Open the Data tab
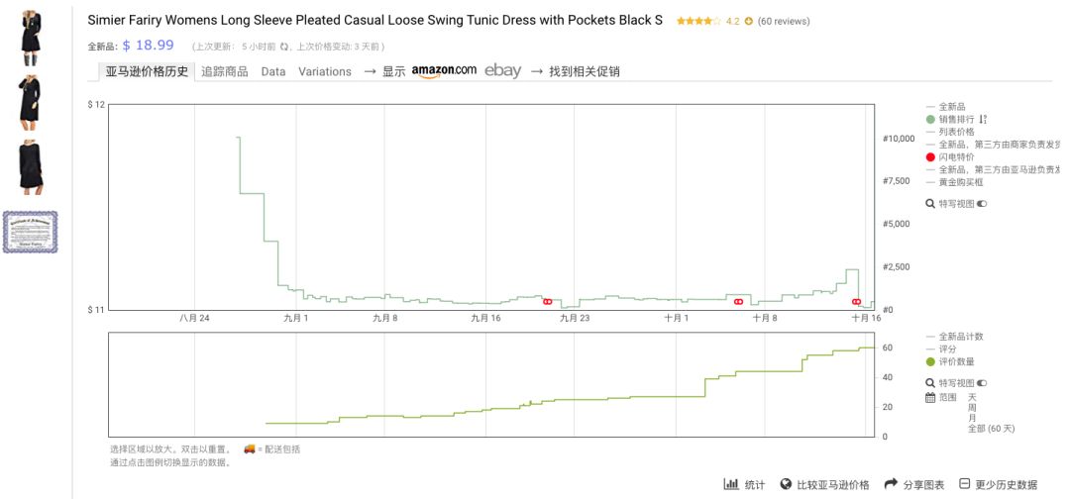Image resolution: width=1070 pixels, height=499 pixels. tap(273, 71)
